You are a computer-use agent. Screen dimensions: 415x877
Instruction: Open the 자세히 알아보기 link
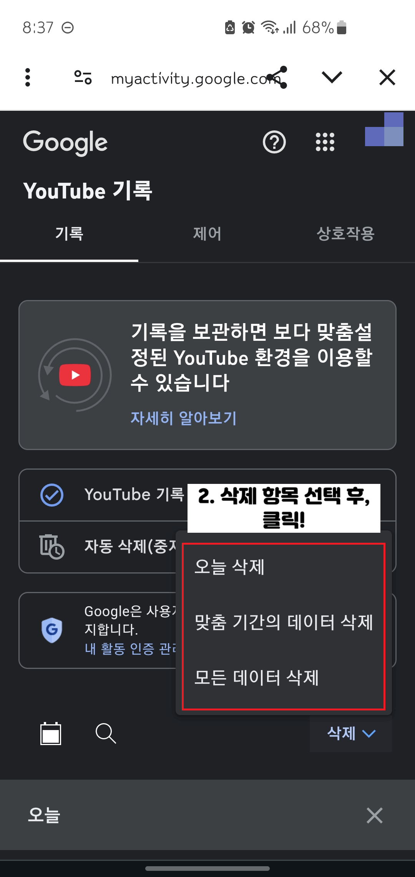184,418
